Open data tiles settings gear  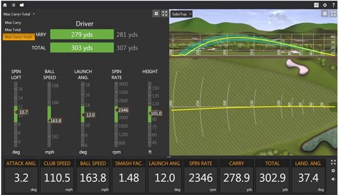[333, 170]
